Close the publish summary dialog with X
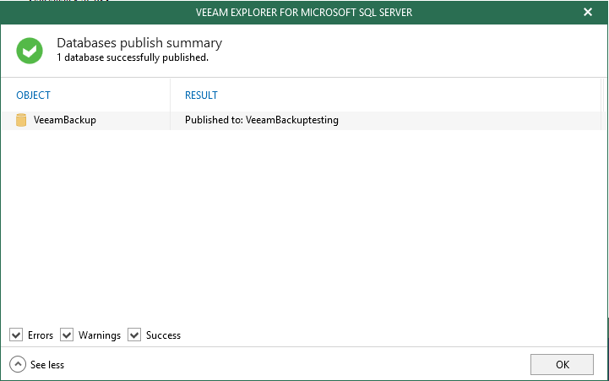The height and width of the screenshot is (381, 609). click(x=588, y=12)
